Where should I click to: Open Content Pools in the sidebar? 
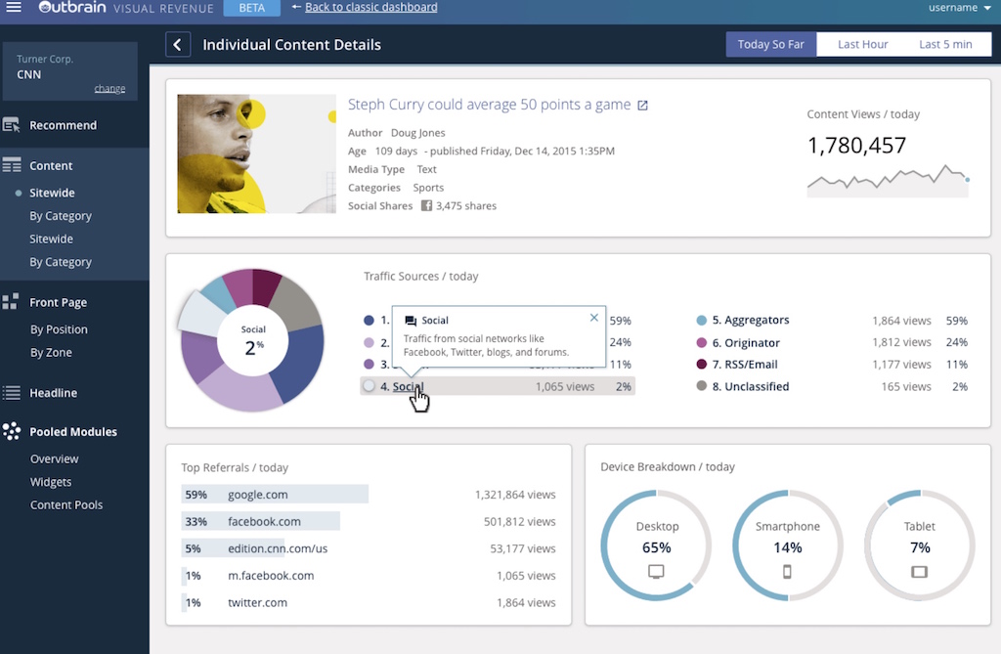(x=66, y=504)
